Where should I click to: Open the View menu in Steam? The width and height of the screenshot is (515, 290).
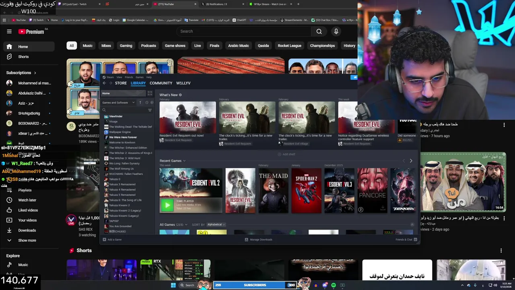pos(119,77)
